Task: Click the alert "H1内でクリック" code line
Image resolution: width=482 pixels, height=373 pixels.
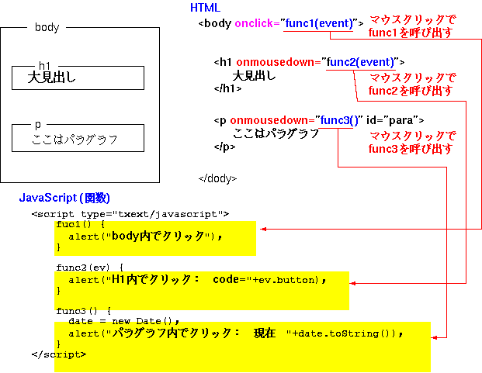Action: (197, 280)
